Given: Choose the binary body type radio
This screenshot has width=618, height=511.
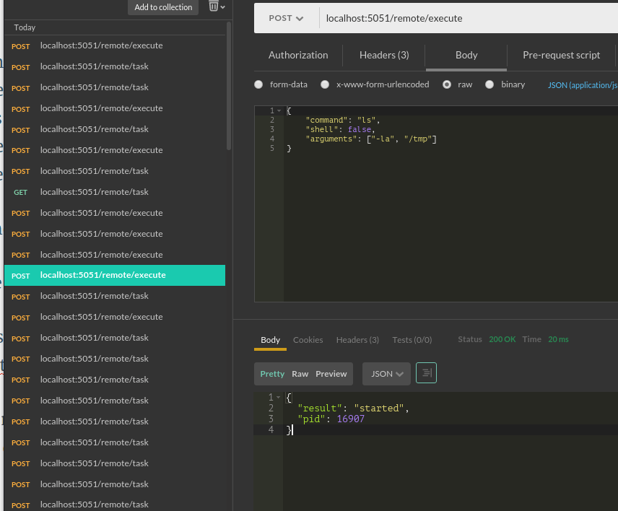Looking at the screenshot, I should pos(489,84).
